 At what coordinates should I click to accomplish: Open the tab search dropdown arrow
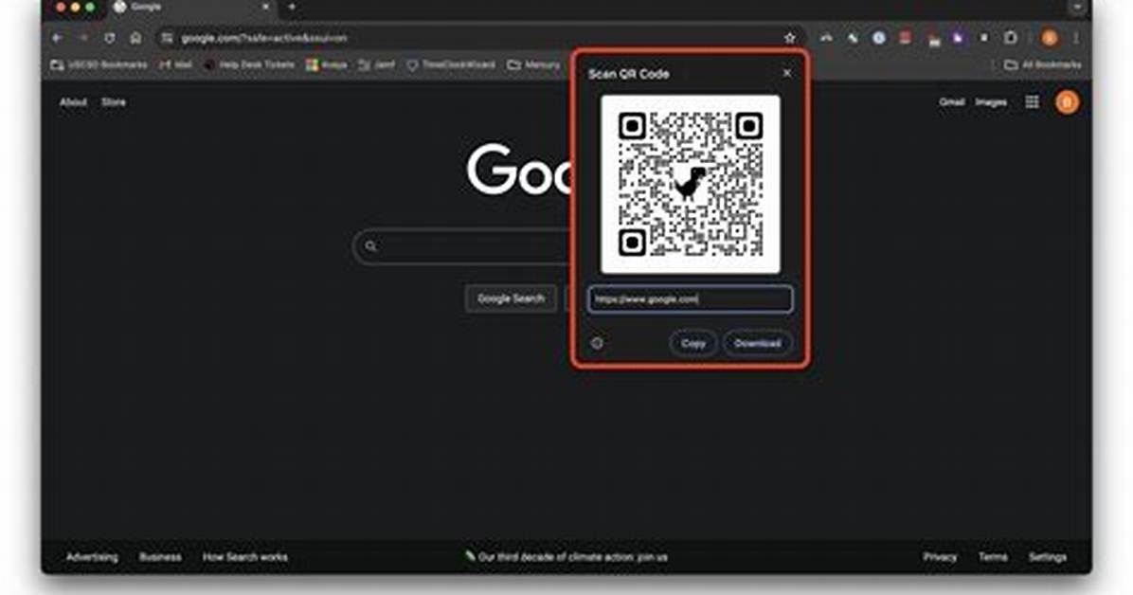coord(1077,7)
